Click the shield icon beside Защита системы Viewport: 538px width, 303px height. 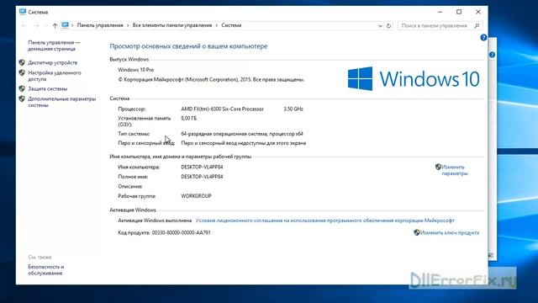(x=22, y=88)
